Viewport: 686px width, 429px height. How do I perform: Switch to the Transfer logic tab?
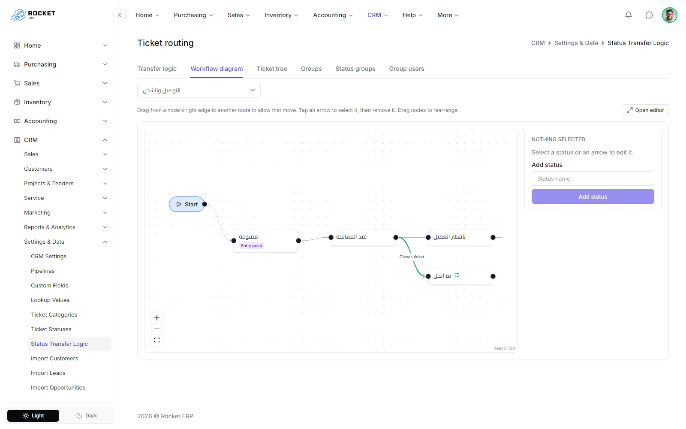[157, 69]
